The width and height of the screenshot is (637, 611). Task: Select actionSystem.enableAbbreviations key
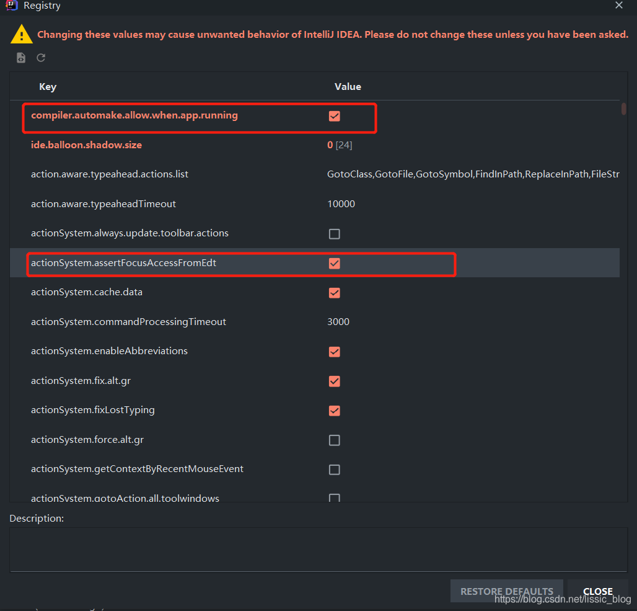tap(110, 351)
